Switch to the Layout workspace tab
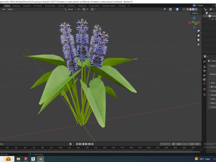This screenshot has width=216, height=162. tap(7, 6)
